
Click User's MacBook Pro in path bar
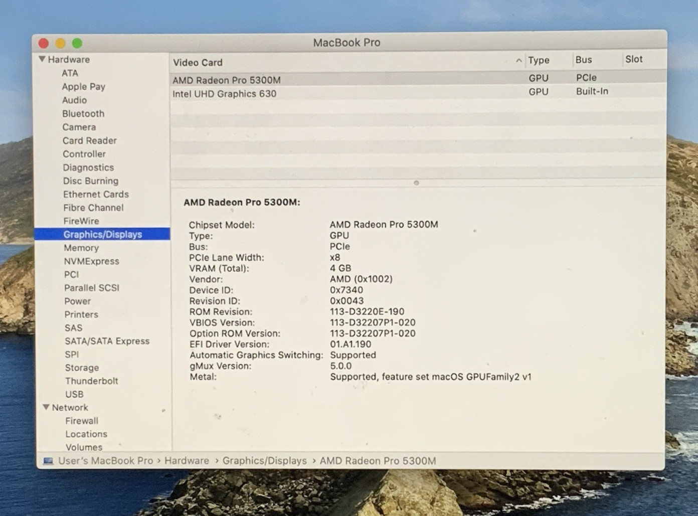(x=106, y=461)
